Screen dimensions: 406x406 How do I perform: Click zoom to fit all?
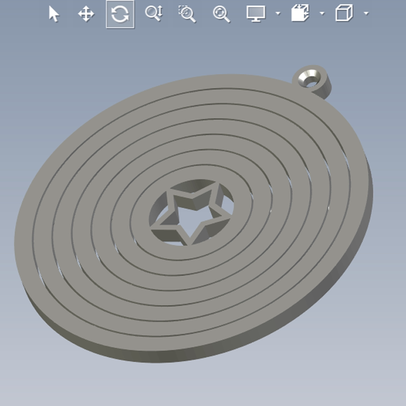click(x=222, y=14)
